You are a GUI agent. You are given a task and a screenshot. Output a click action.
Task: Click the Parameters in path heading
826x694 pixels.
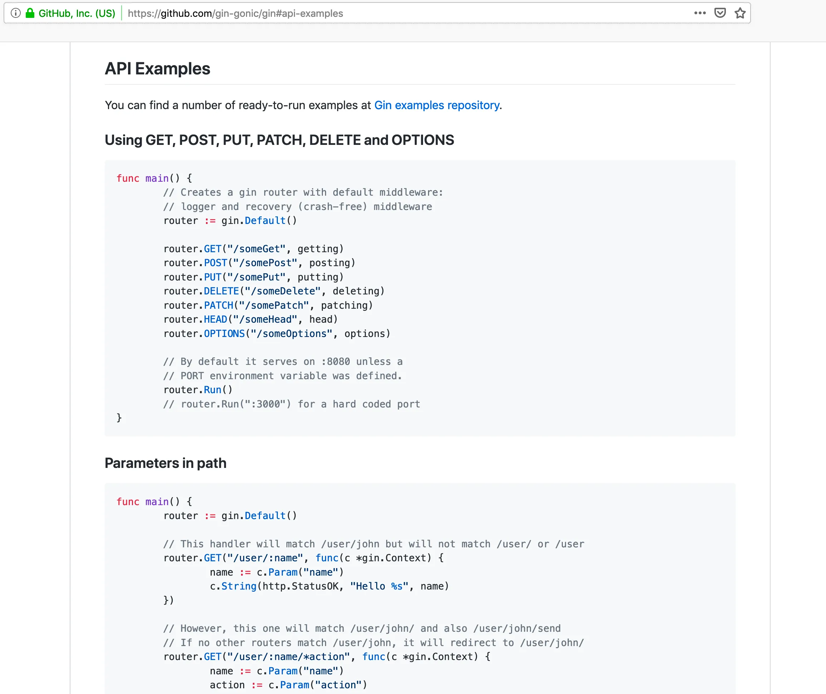click(x=165, y=463)
